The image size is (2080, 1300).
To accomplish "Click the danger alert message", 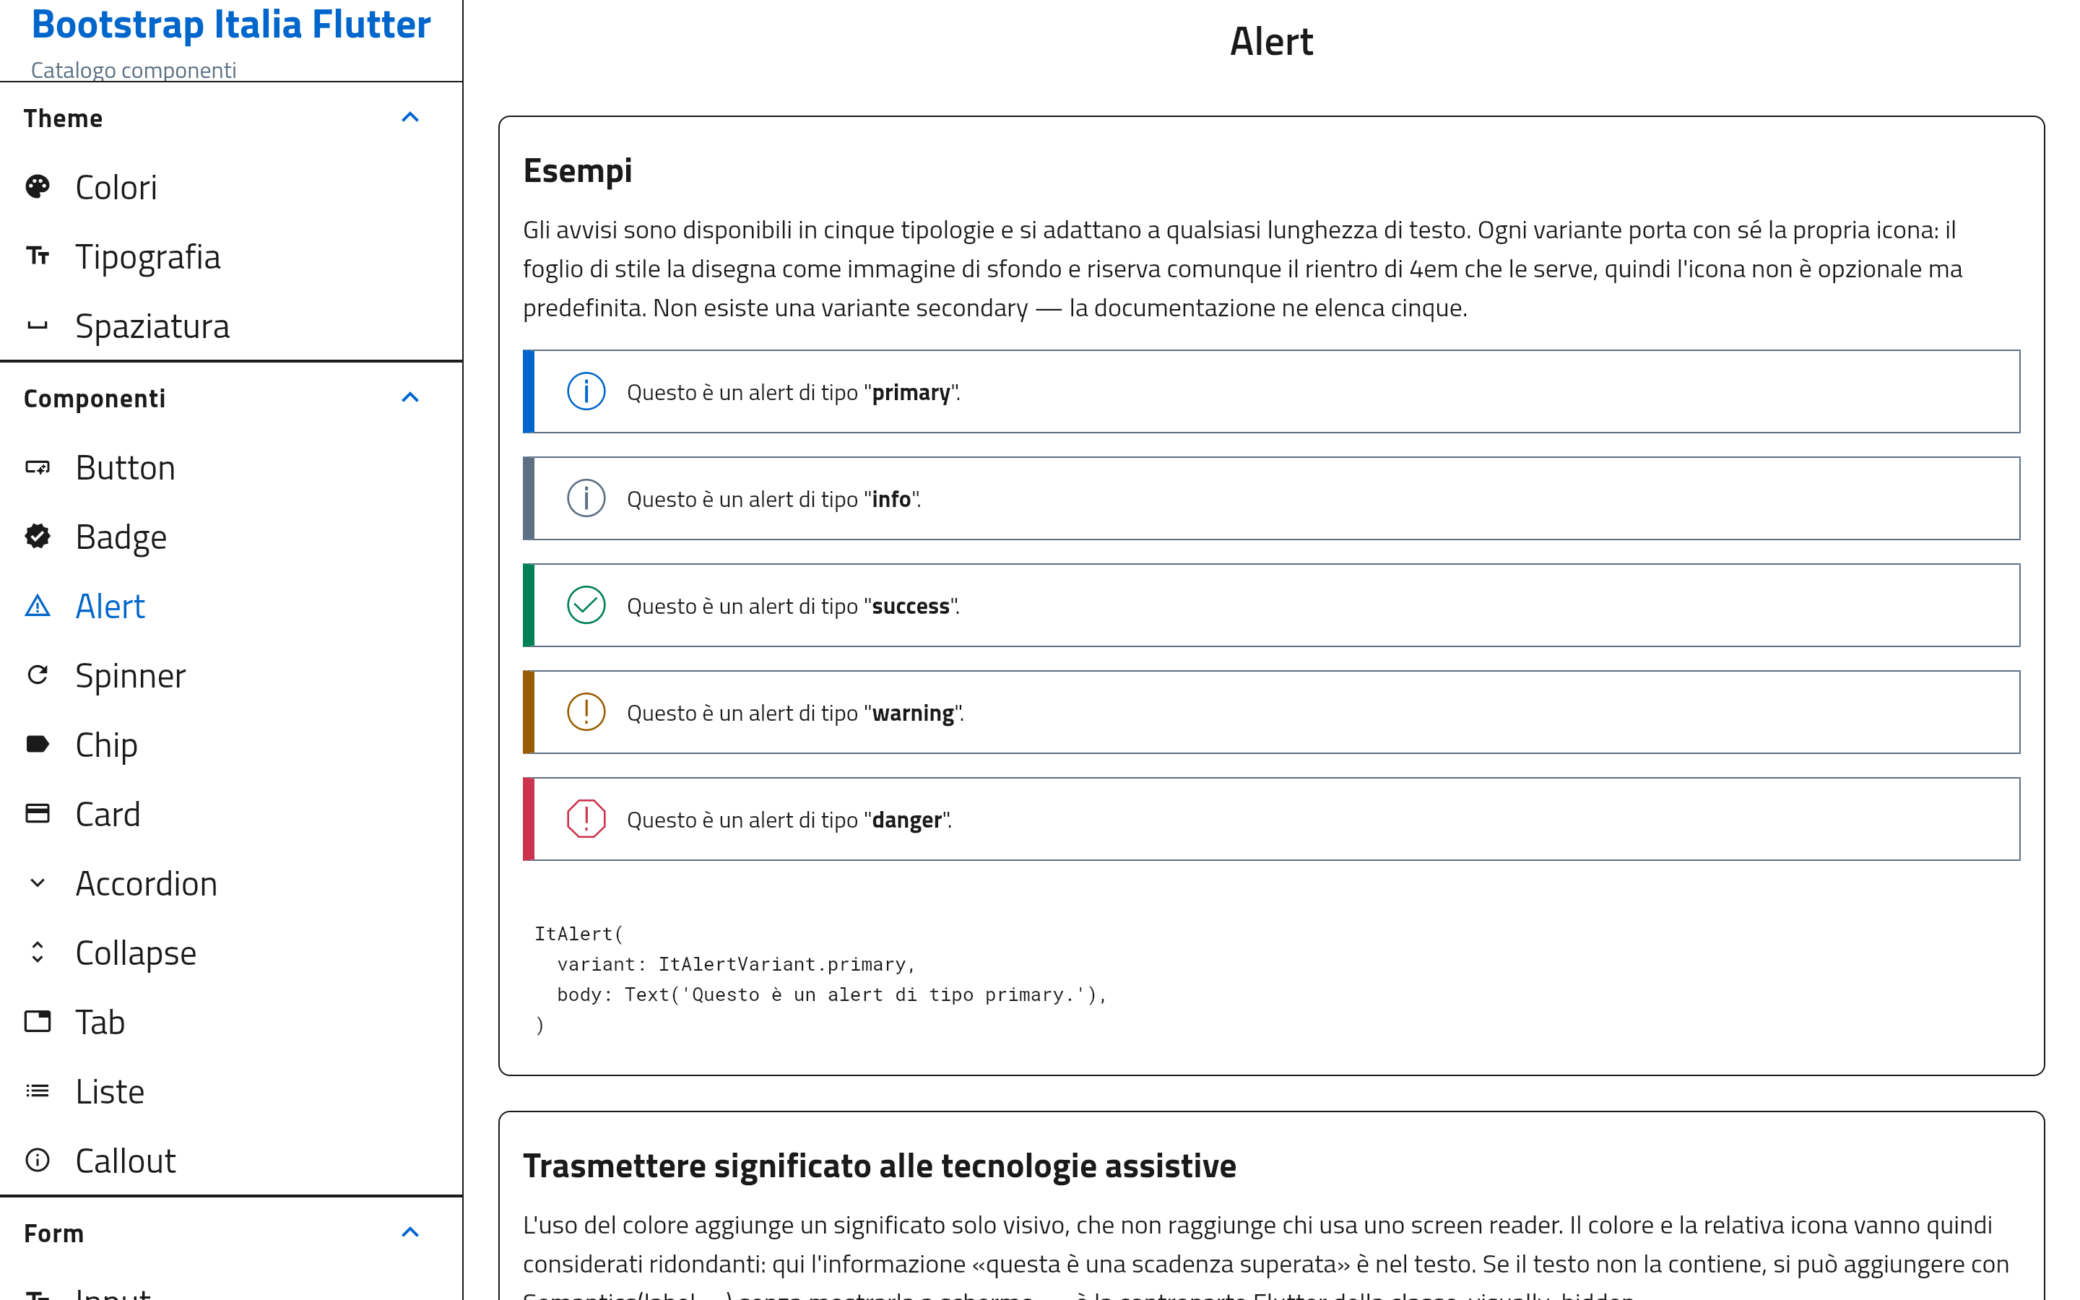I will click(x=789, y=820).
